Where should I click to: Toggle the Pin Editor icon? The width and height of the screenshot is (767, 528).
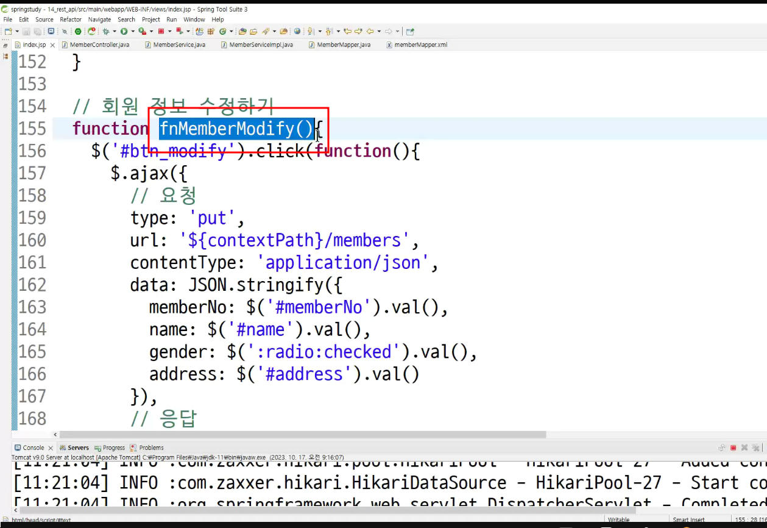[409, 31]
